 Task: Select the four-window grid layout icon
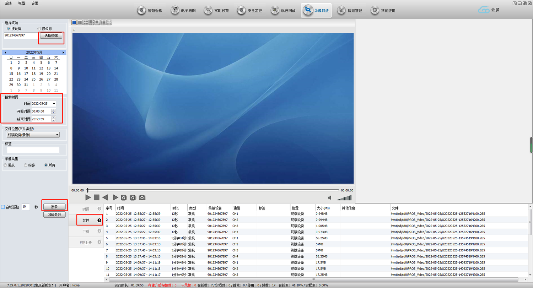coord(86,22)
